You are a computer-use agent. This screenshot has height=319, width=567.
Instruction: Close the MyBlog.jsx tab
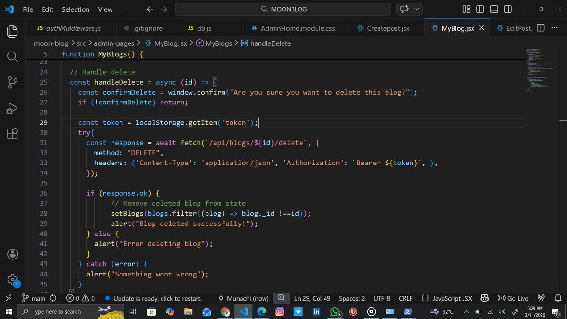click(x=481, y=28)
